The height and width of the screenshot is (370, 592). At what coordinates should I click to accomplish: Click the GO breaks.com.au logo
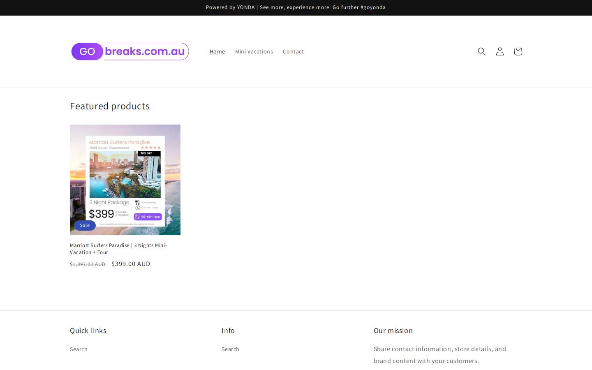[130, 51]
